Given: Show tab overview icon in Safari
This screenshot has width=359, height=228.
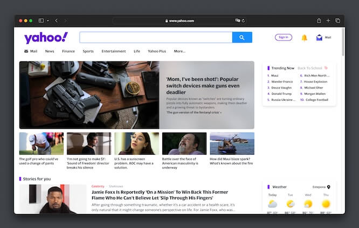Looking at the screenshot, I should 337,20.
